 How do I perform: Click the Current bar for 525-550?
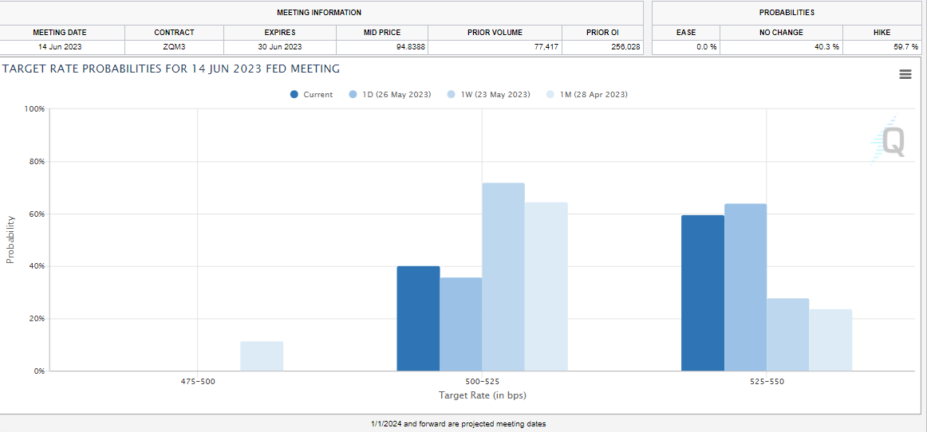coord(703,293)
